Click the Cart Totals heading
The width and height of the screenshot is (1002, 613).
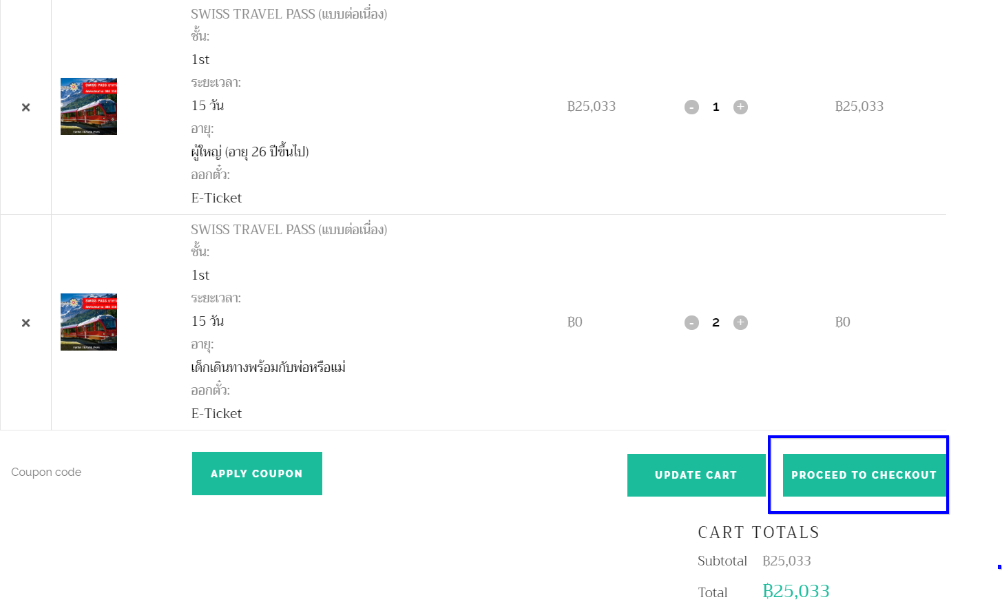(759, 532)
